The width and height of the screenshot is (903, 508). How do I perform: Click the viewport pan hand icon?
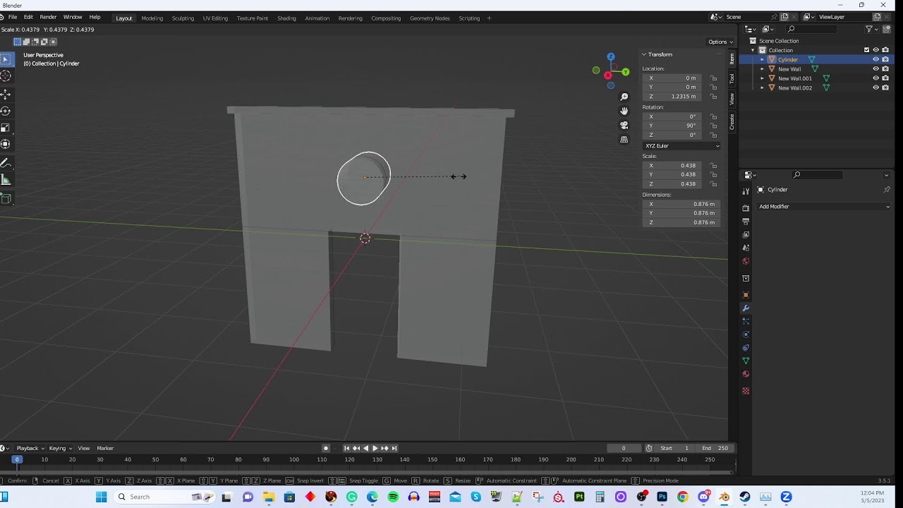click(624, 111)
